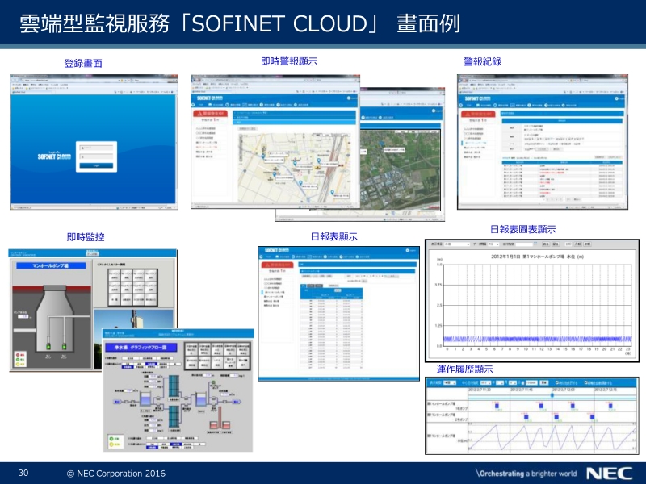Image resolution: width=646 pixels, height=484 pixels.
Task: Click the 年報 button in the daily chart toolbar
Action: [x=588, y=244]
